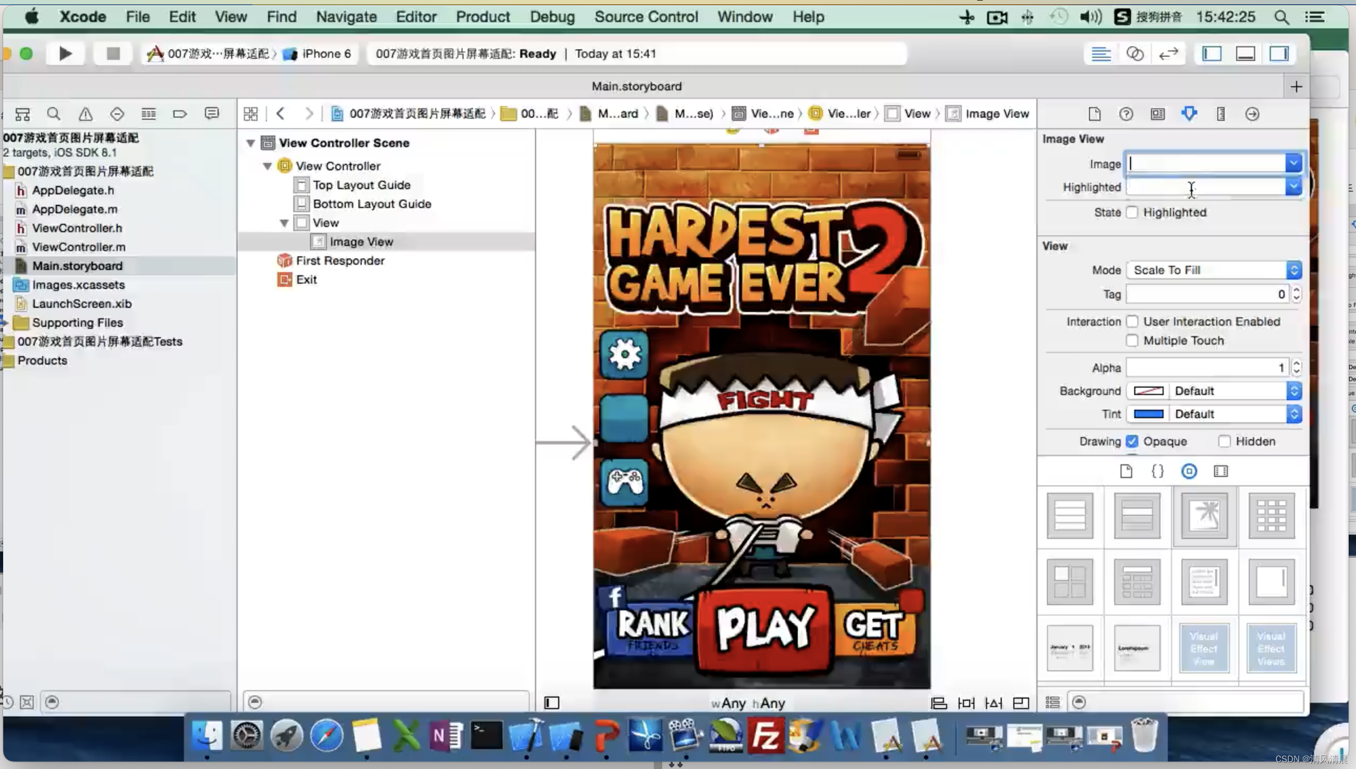The image size is (1356, 769).
Task: Increment the Alpha value stepper
Action: pyautogui.click(x=1296, y=363)
